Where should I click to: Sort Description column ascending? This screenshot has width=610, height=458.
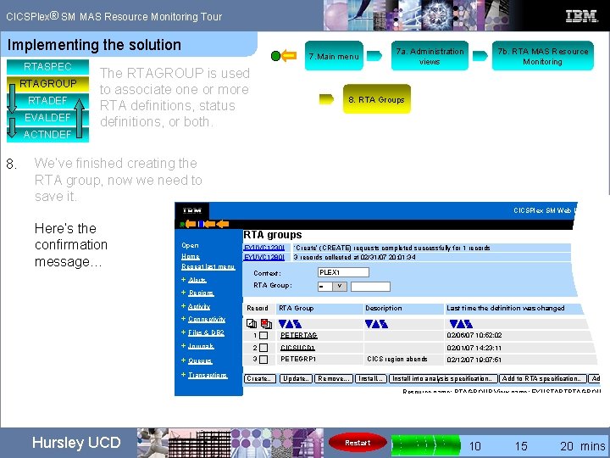click(376, 324)
